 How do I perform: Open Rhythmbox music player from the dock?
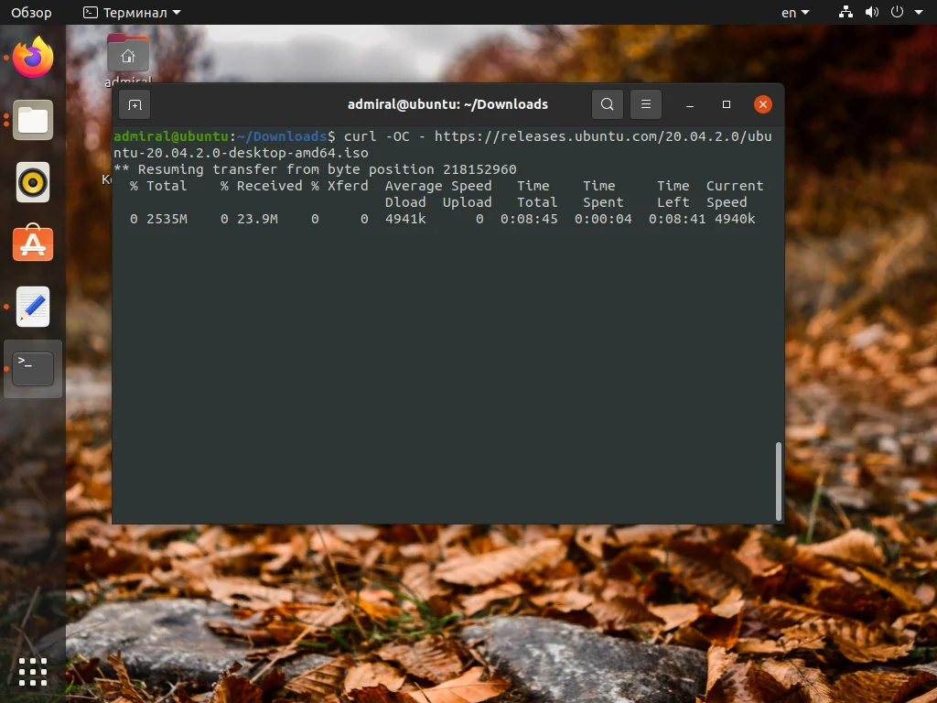(x=32, y=182)
